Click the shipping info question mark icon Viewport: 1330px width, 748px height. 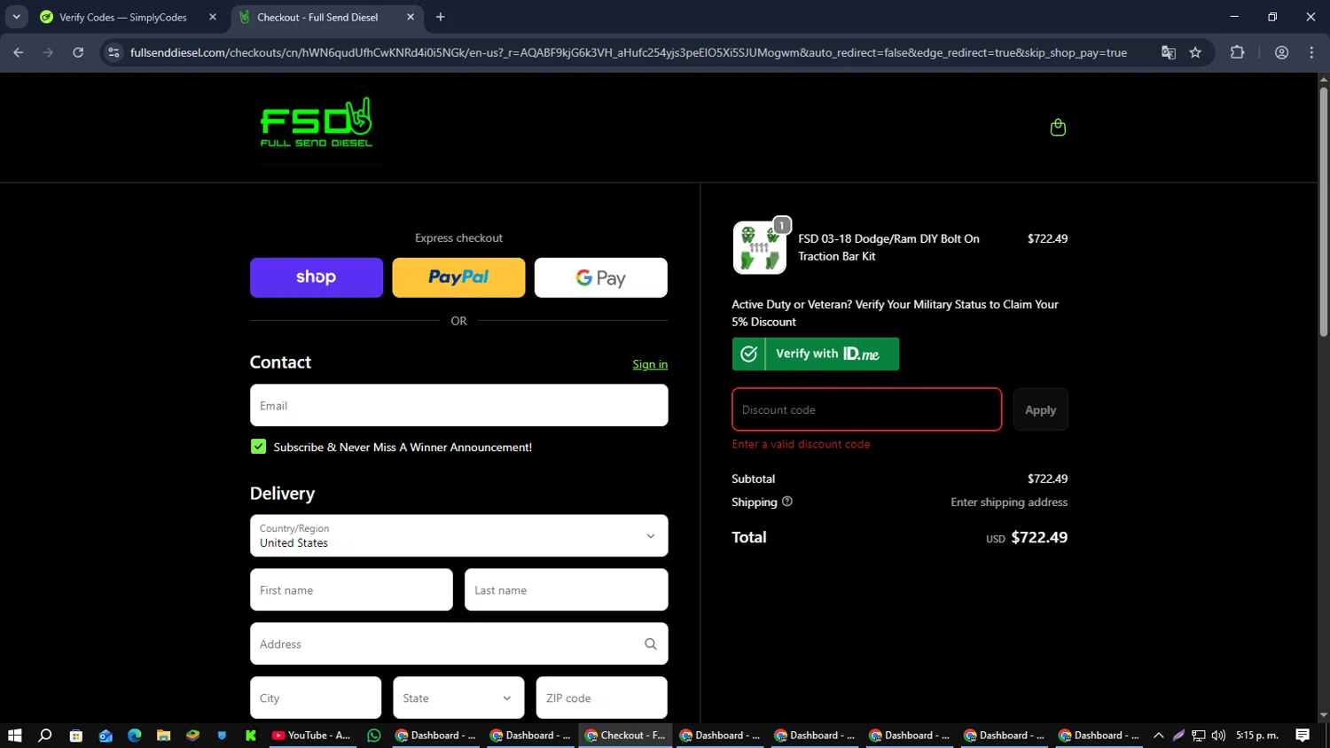[x=786, y=502]
